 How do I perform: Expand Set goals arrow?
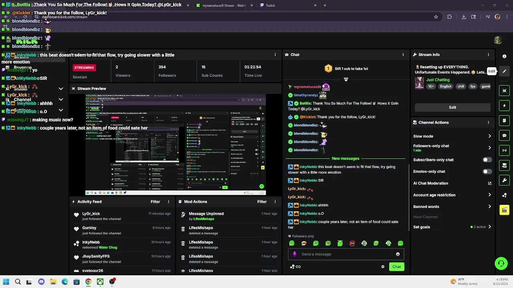[x=489, y=227]
